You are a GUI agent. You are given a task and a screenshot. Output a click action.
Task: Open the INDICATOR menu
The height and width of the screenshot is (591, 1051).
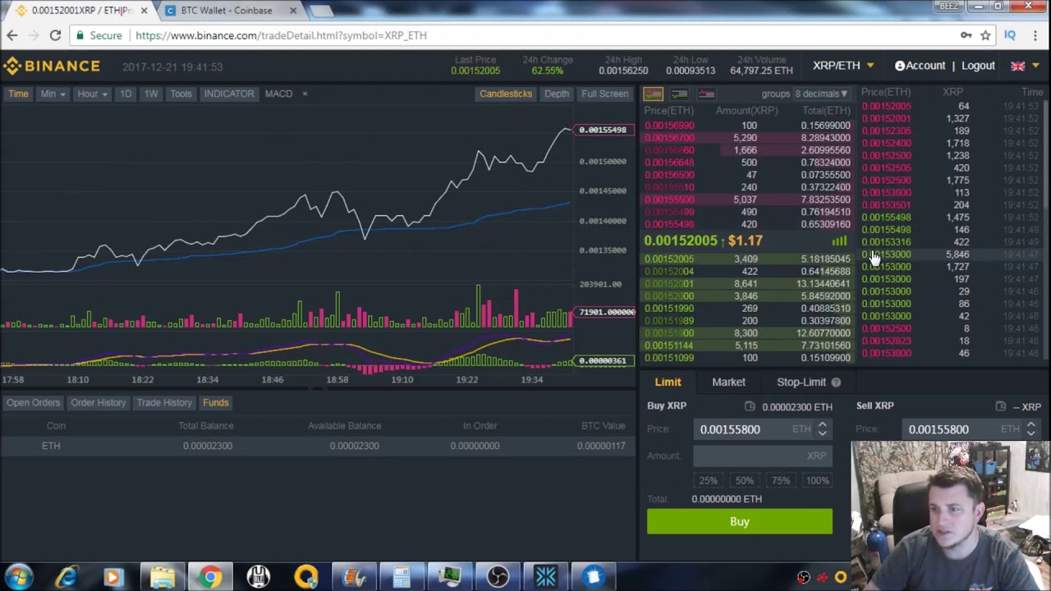click(x=229, y=94)
